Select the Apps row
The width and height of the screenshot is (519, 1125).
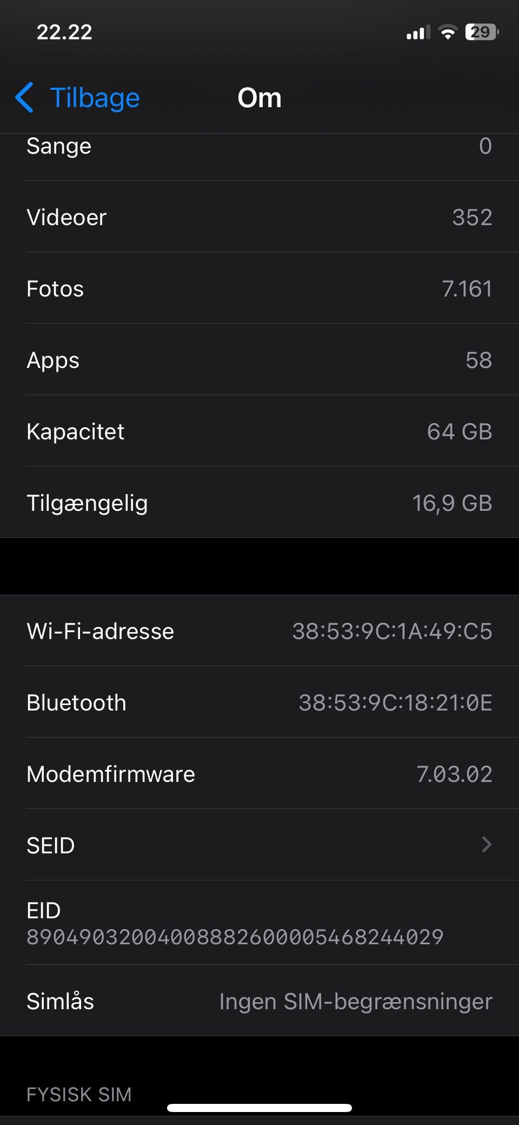pos(259,360)
